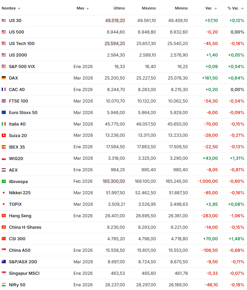247x290 pixels.
Task: Click the French flag next to CAC 40
Action: pos(4,90)
